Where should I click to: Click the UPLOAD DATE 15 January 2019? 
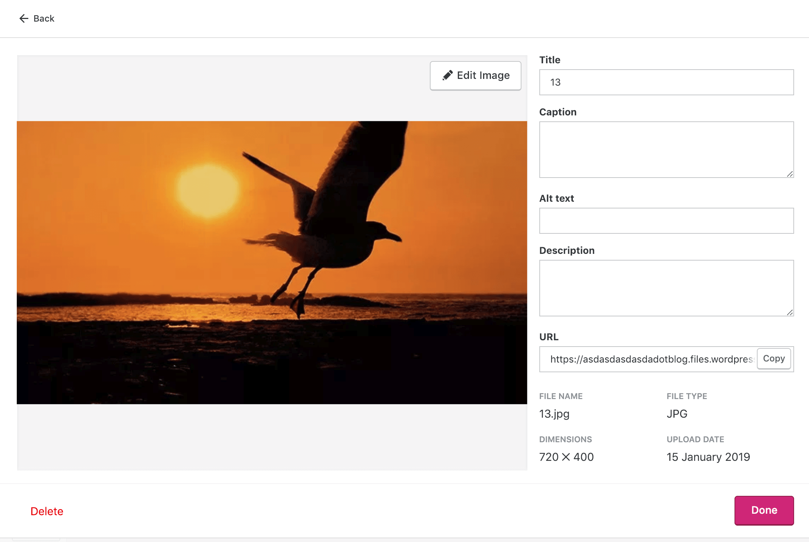pos(708,457)
